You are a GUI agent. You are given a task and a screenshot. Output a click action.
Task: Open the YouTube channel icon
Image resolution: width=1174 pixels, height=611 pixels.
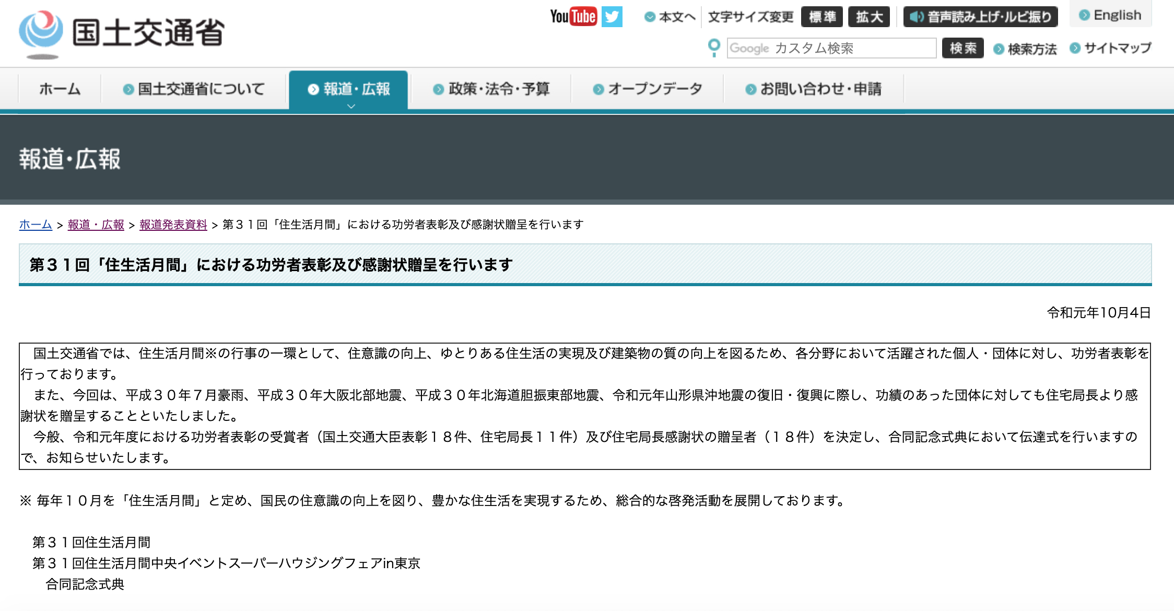click(x=573, y=17)
